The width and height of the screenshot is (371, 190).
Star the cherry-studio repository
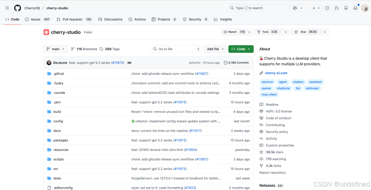coord(306,32)
